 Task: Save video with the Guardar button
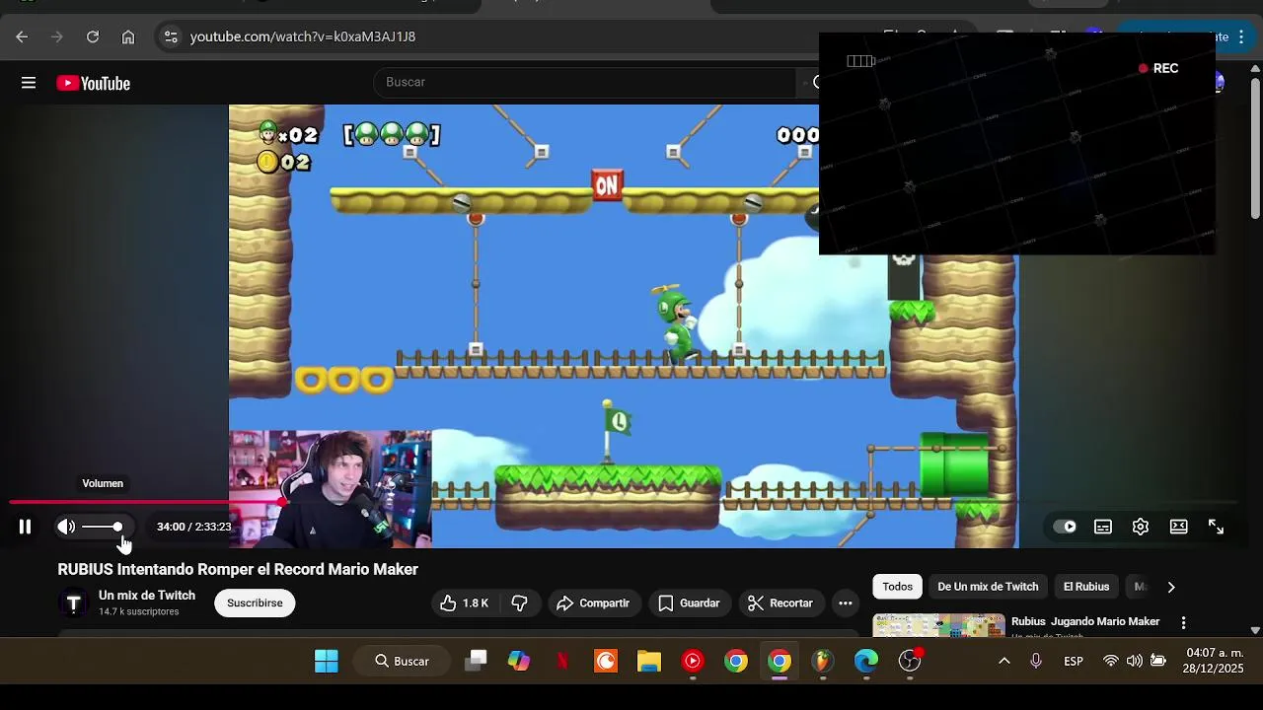pyautogui.click(x=689, y=603)
